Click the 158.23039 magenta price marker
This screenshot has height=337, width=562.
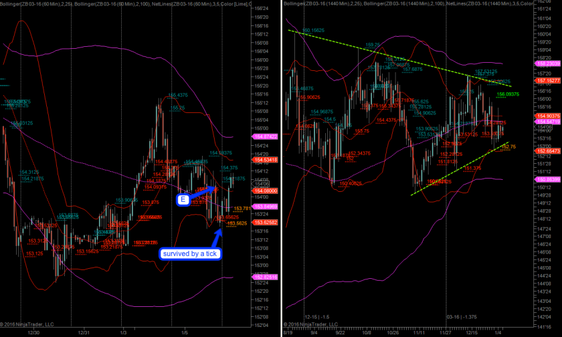pos(548,64)
